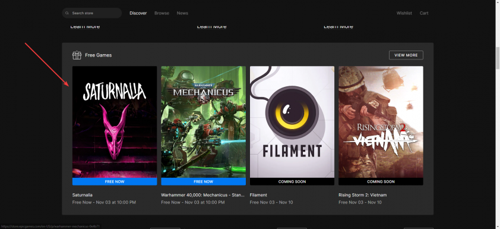Click Saturnalia's 'Free Now - Nov 03' date text
This screenshot has height=229, width=500.
point(104,202)
